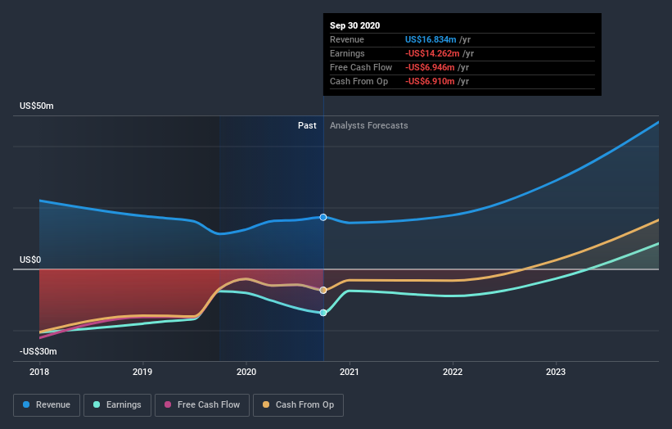Toggle the Earnings legend button
This screenshot has width=672, height=429.
pos(117,405)
